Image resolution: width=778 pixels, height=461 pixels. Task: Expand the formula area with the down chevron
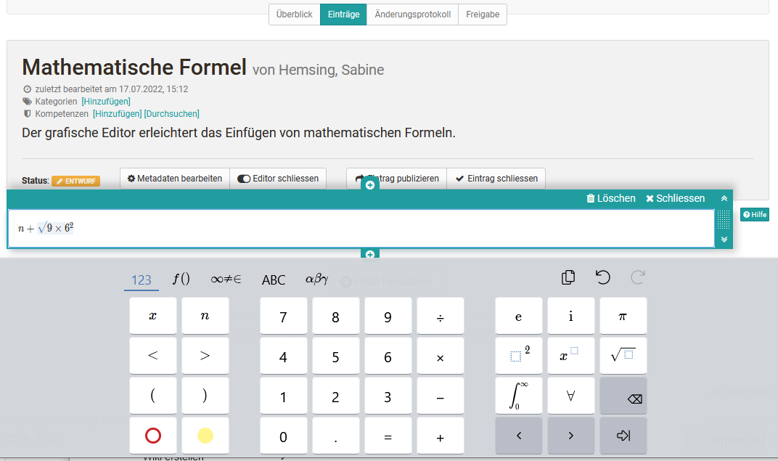point(724,240)
